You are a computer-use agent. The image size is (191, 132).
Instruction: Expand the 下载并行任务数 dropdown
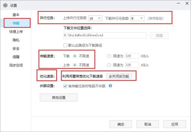tap(137, 18)
